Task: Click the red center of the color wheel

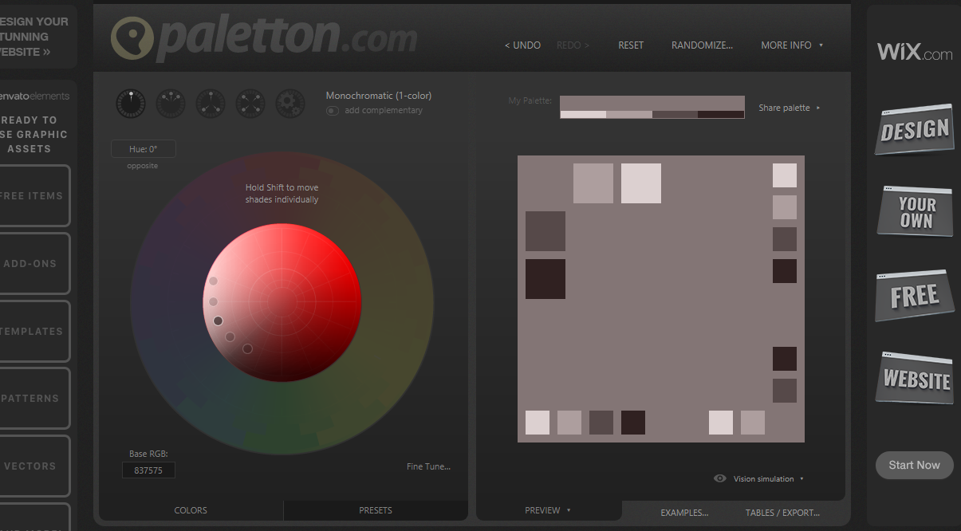Action: (x=282, y=303)
